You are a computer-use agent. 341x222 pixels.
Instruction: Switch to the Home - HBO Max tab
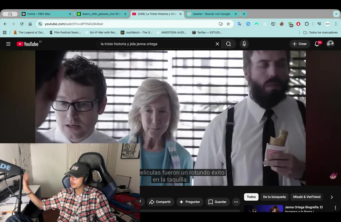pyautogui.click(x=47, y=14)
